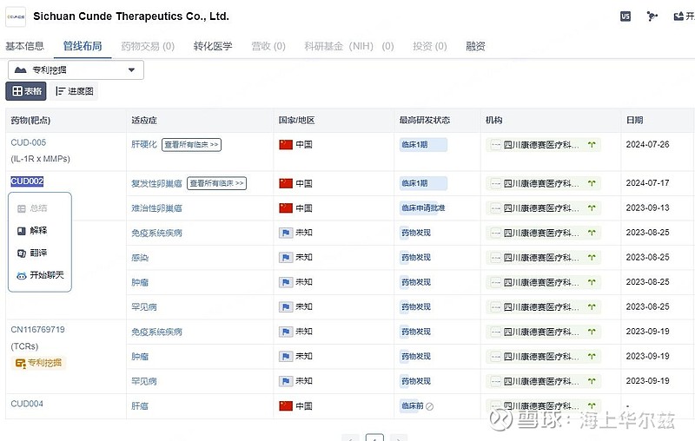The height and width of the screenshot is (441, 695).
Task: Open the highlighted CUD002 drug link
Action: point(27,181)
